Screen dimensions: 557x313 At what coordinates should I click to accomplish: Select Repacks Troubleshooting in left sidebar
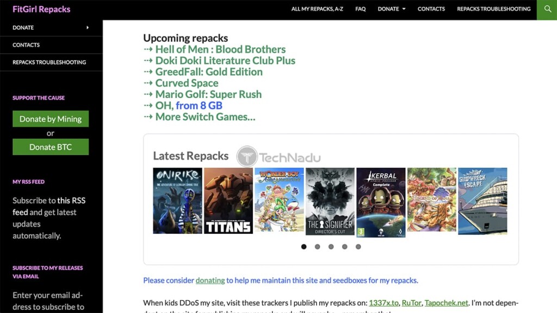coord(49,62)
